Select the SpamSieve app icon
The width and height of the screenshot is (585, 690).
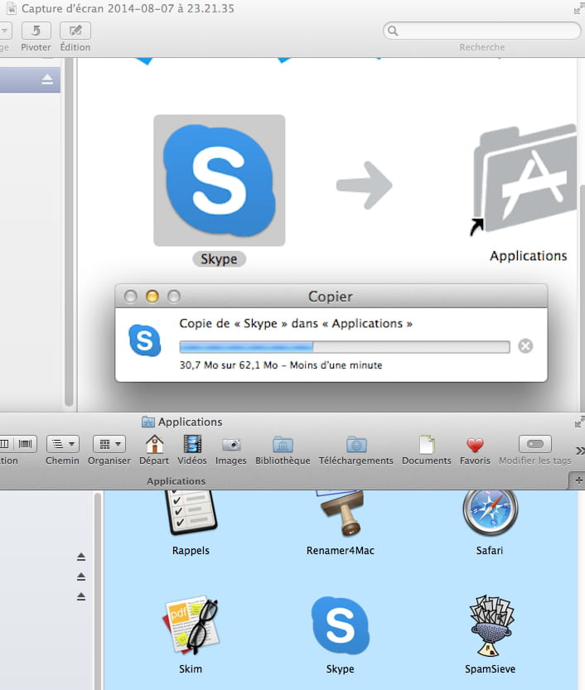(x=491, y=625)
